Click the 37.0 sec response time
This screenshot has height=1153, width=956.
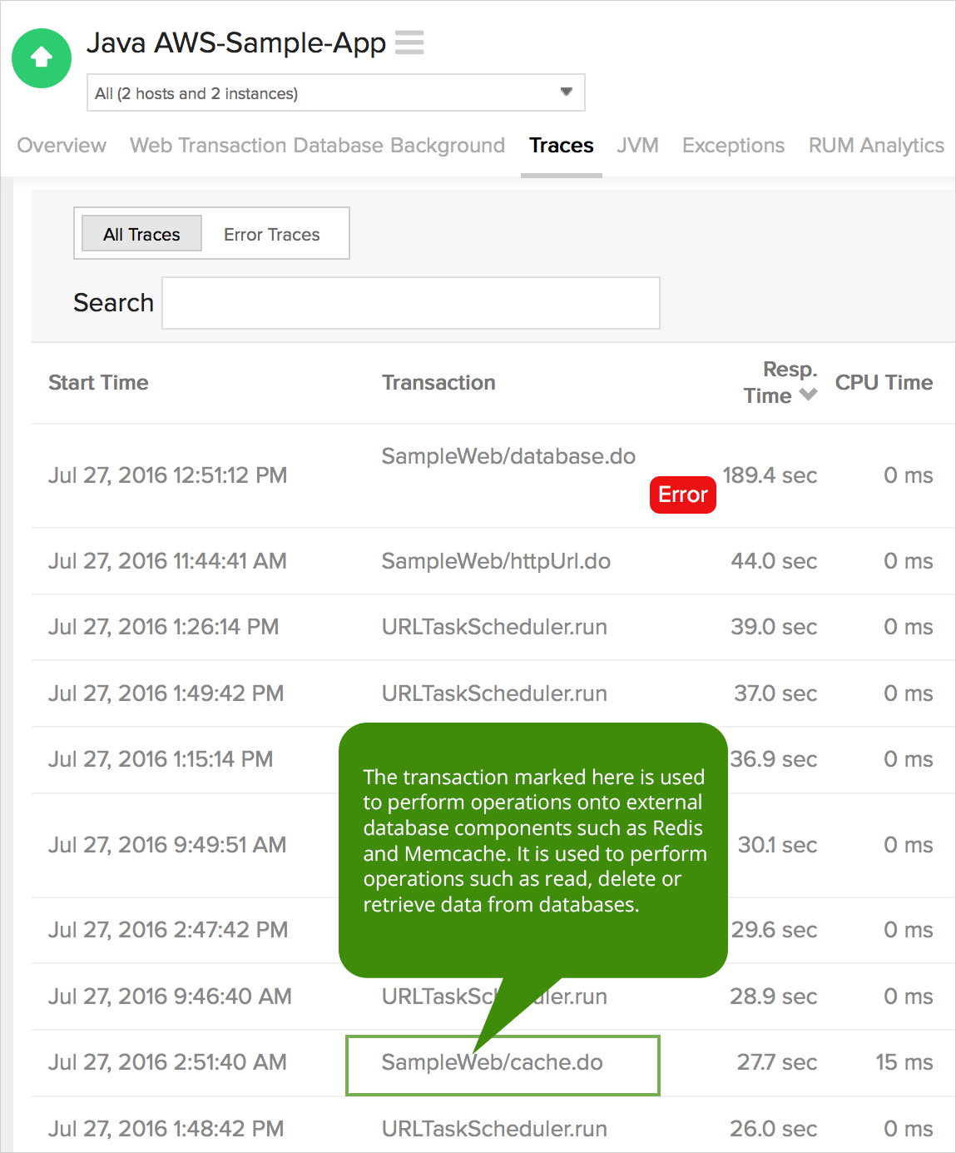[x=775, y=693]
